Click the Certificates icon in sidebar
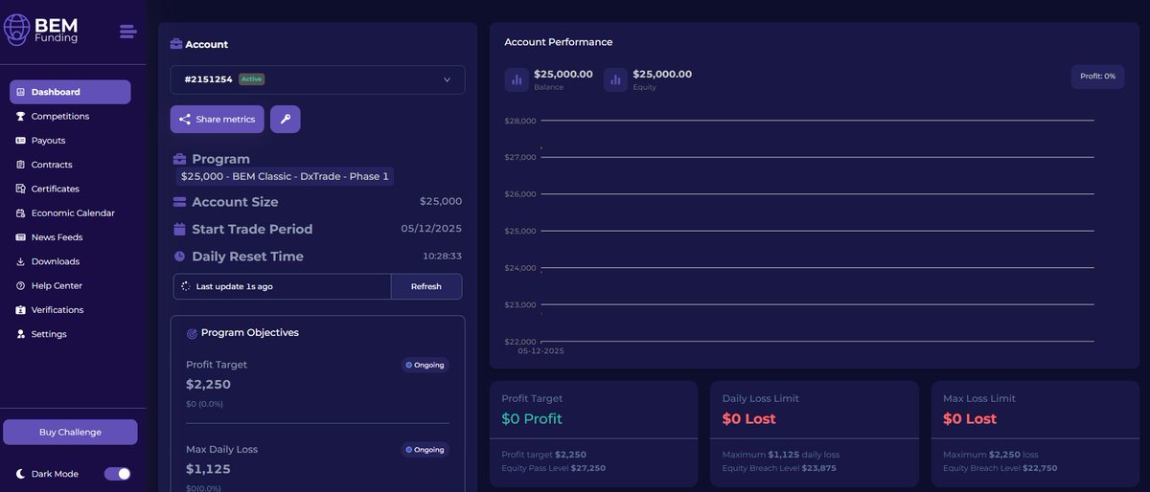The height and width of the screenshot is (492, 1150). [x=21, y=189]
